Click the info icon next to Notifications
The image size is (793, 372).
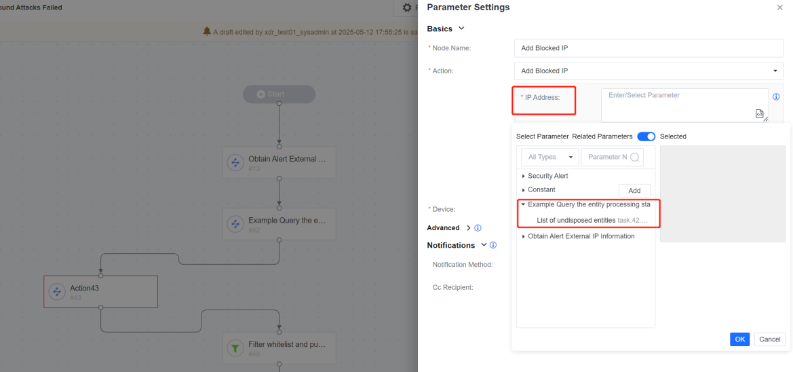(x=493, y=245)
